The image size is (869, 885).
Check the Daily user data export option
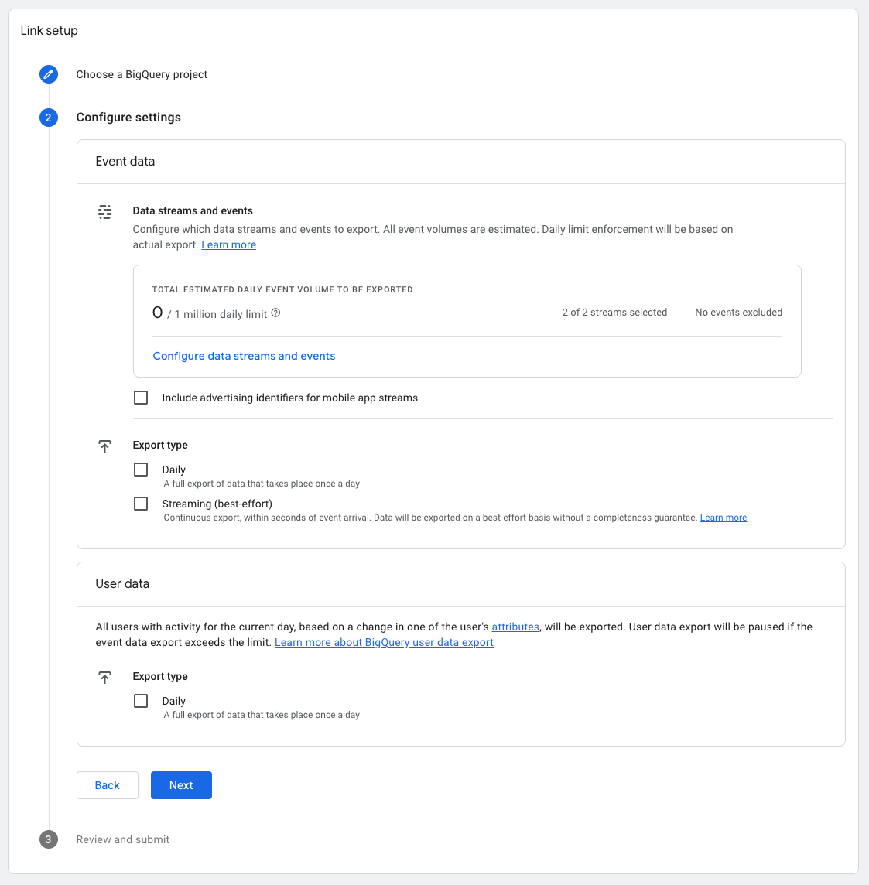141,701
